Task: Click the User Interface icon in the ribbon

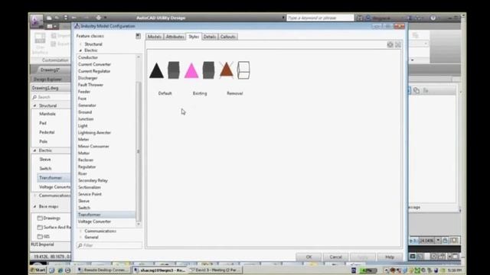Action: pos(40,38)
